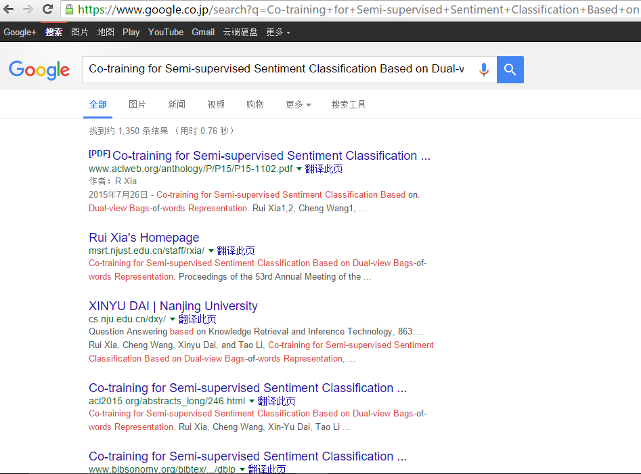This screenshot has height=474, width=641.
Task: Open 图片 in the top black bar
Action: tap(79, 32)
